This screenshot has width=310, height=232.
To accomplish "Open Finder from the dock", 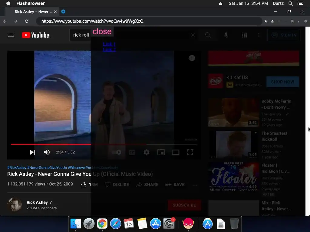I will pos(76,224).
